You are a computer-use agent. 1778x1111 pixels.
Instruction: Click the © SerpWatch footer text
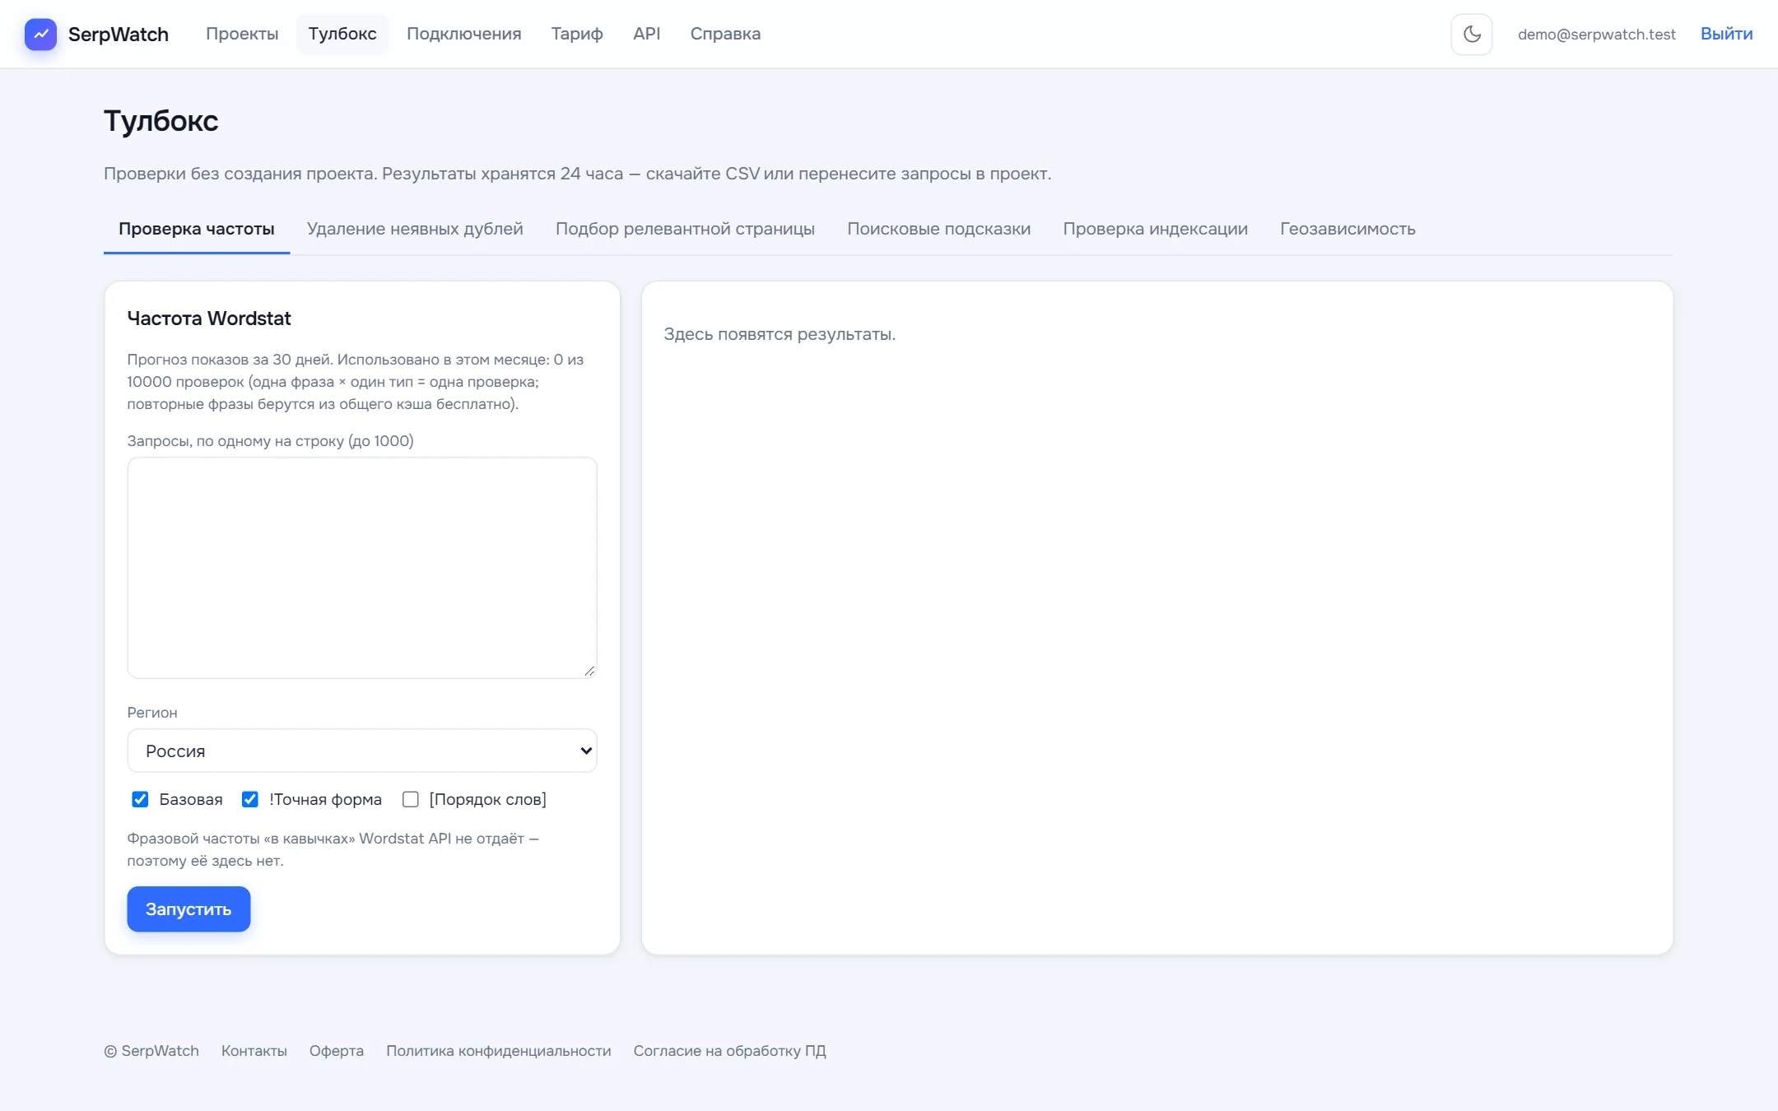point(151,1051)
